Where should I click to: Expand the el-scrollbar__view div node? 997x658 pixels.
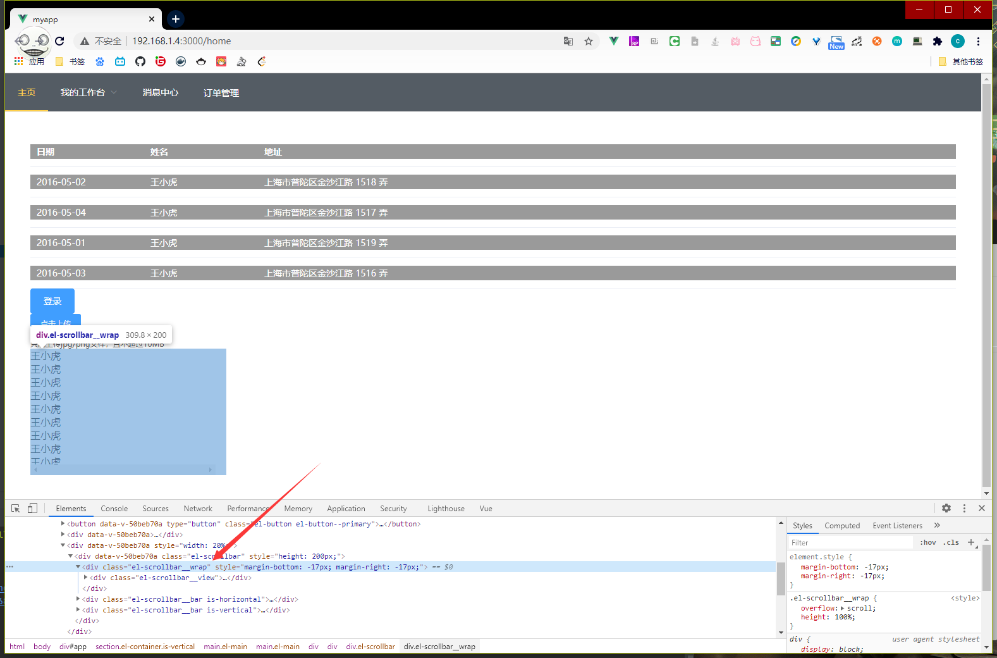[86, 578]
